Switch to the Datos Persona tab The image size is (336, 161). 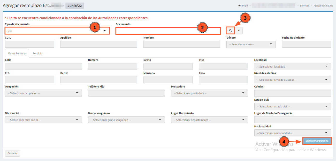[17, 53]
